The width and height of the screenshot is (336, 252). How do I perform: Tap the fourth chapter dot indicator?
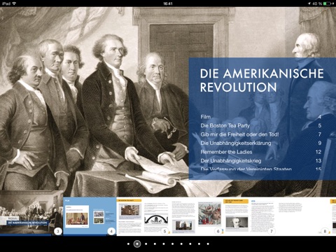155,244
